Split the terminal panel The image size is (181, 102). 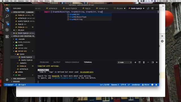[x=139, y=62]
